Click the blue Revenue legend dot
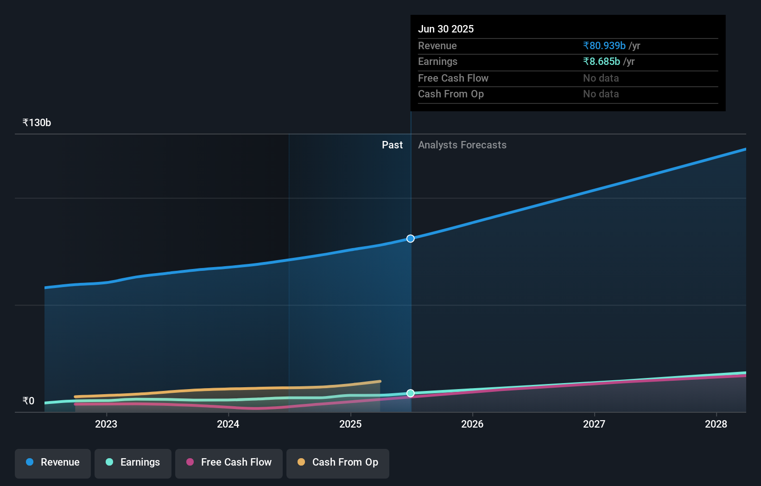761x486 pixels. [30, 462]
